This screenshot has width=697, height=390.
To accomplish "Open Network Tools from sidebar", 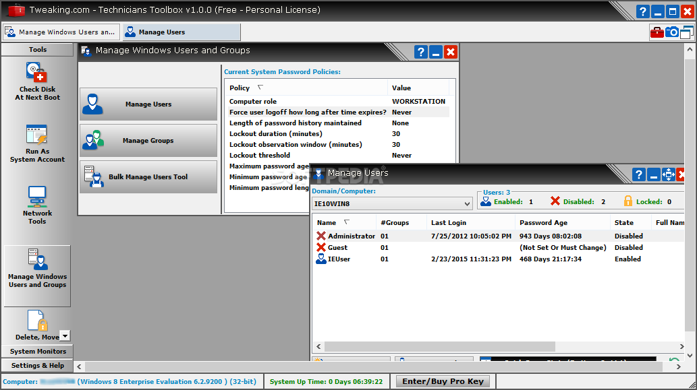I will tap(37, 205).
